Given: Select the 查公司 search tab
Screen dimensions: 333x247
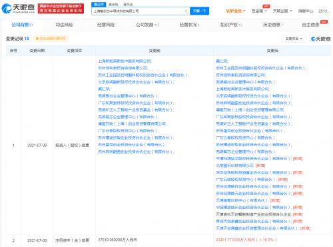Looking at the screenshot, I should tap(99, 5).
